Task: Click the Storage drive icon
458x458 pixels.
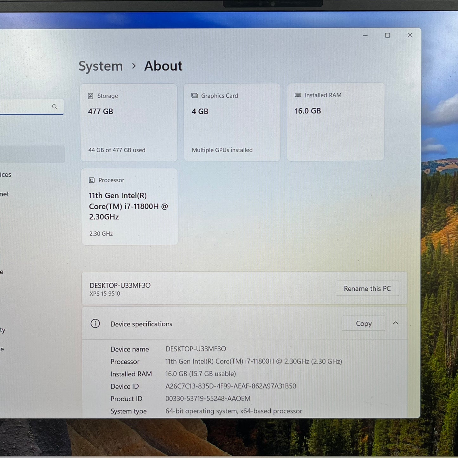Action: [91, 96]
